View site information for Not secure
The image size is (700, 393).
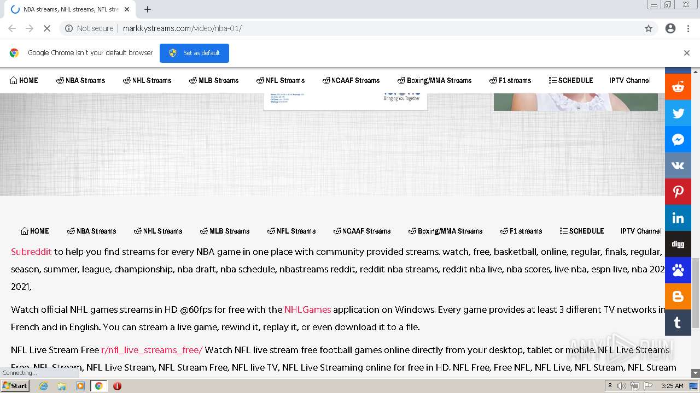coord(89,28)
